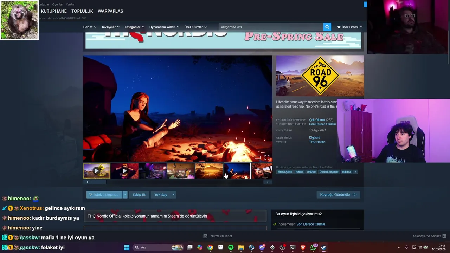Launch Google Chrome from taskbar
The width and height of the screenshot is (450, 253).
pyautogui.click(x=210, y=247)
